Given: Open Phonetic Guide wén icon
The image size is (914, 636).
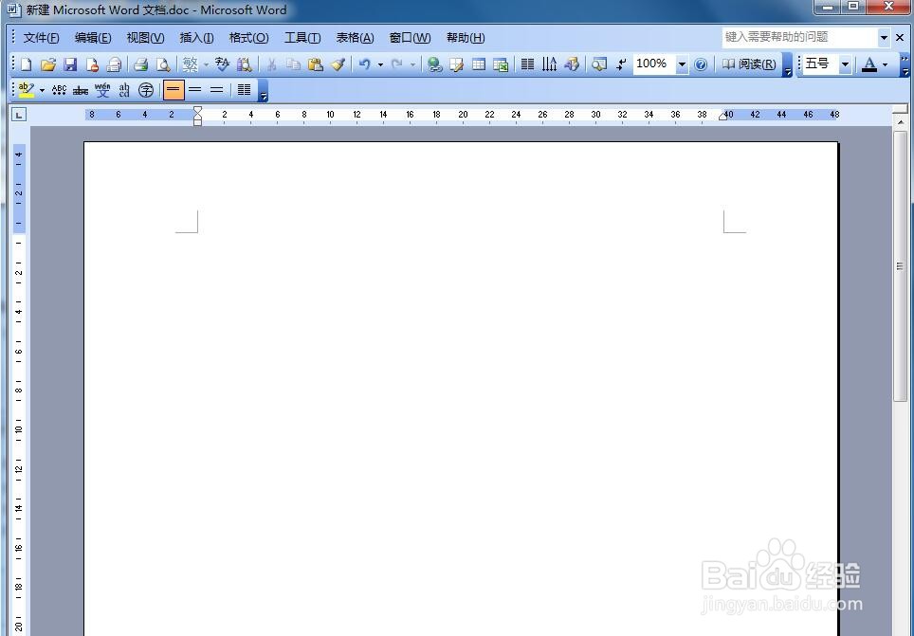Looking at the screenshot, I should 102,90.
